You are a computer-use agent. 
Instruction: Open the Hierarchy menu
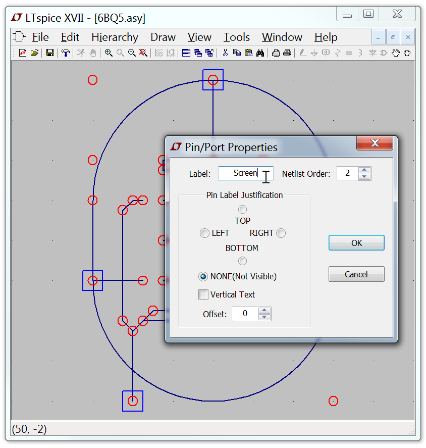click(x=115, y=37)
